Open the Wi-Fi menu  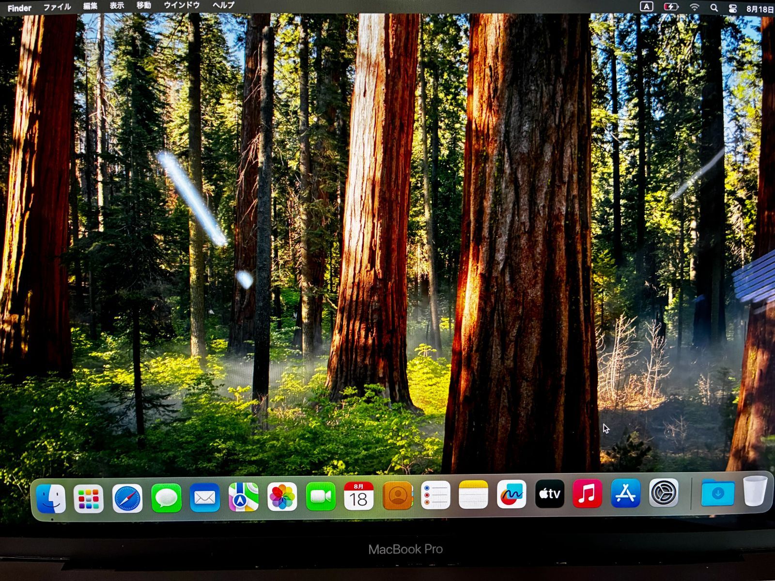pos(695,7)
